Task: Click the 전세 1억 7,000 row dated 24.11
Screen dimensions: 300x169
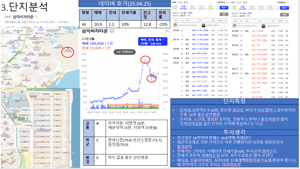Action: [260, 73]
